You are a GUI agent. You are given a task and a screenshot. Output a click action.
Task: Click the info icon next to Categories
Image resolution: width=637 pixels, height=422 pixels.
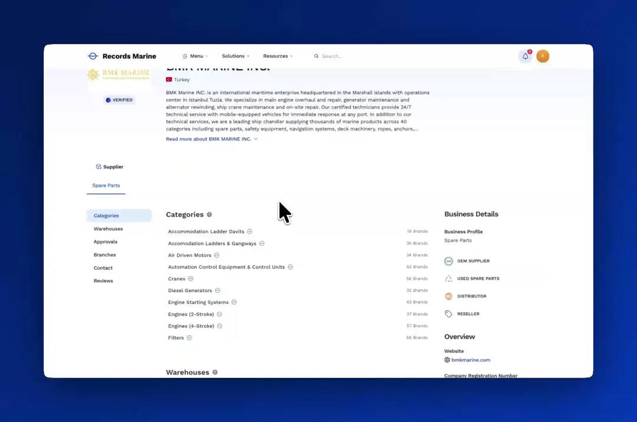[x=209, y=215]
